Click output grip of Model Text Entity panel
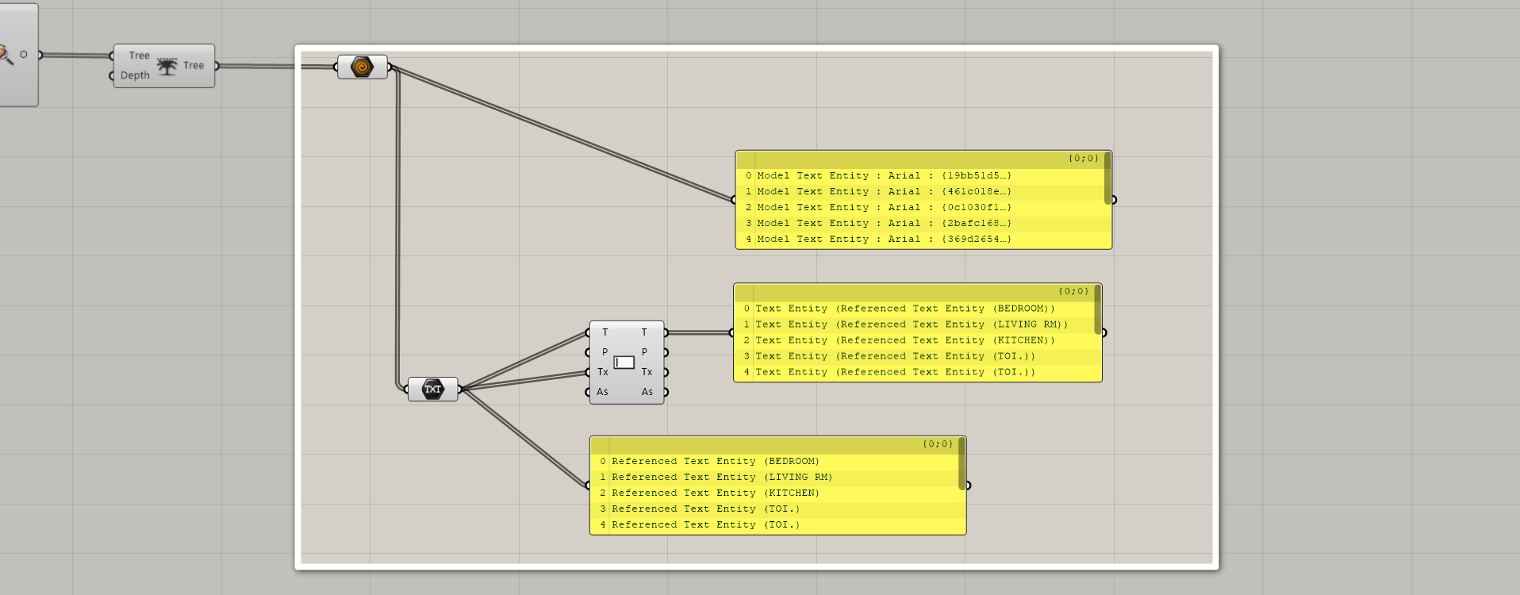Image resolution: width=1520 pixels, height=595 pixels. click(1114, 200)
